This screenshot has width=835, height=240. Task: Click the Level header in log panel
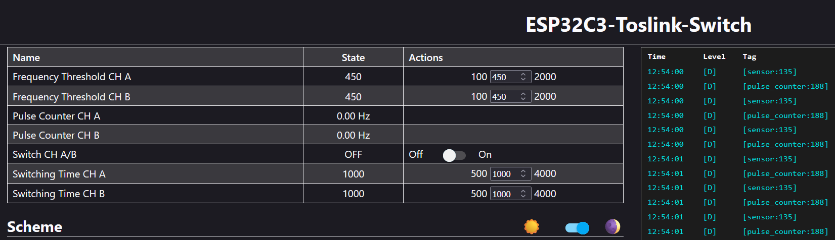point(714,56)
